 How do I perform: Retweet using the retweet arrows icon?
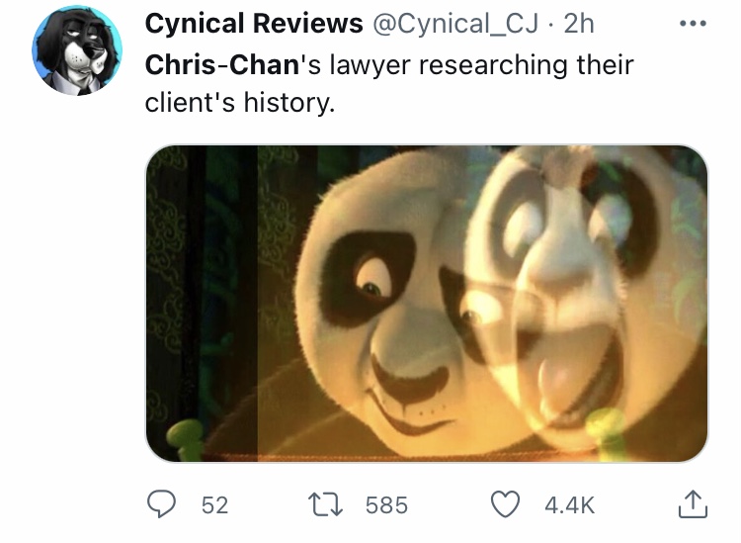[325, 504]
